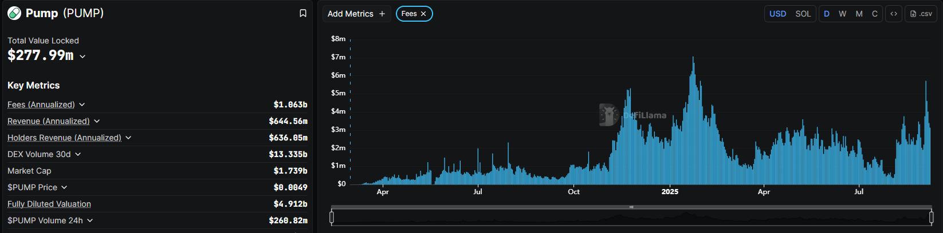Viewport: 943px width, 233px height.
Task: Click the Pump pill logo icon
Action: [14, 13]
